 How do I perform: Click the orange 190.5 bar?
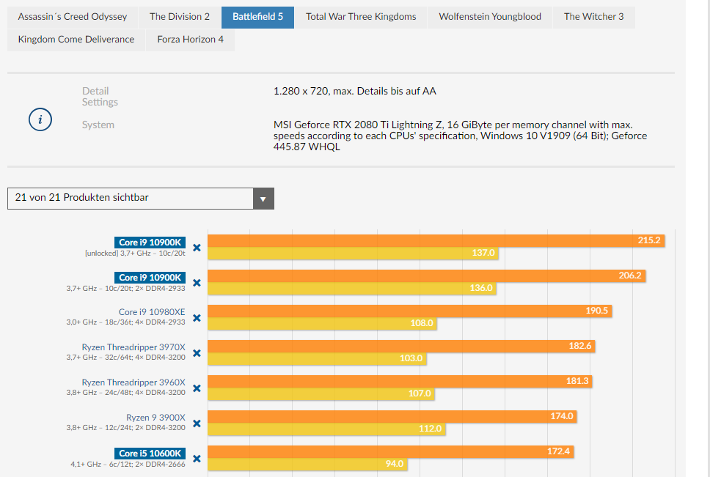[x=410, y=311]
